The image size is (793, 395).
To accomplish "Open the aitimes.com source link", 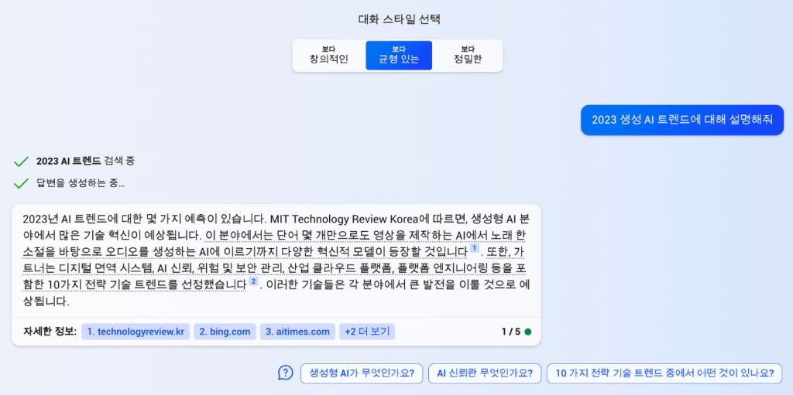I will 297,332.
